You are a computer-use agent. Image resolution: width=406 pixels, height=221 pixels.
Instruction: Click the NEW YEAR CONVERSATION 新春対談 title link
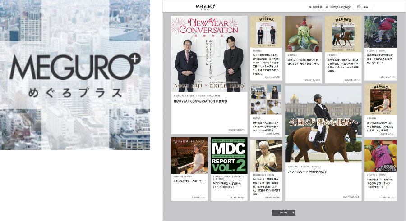click(195, 101)
